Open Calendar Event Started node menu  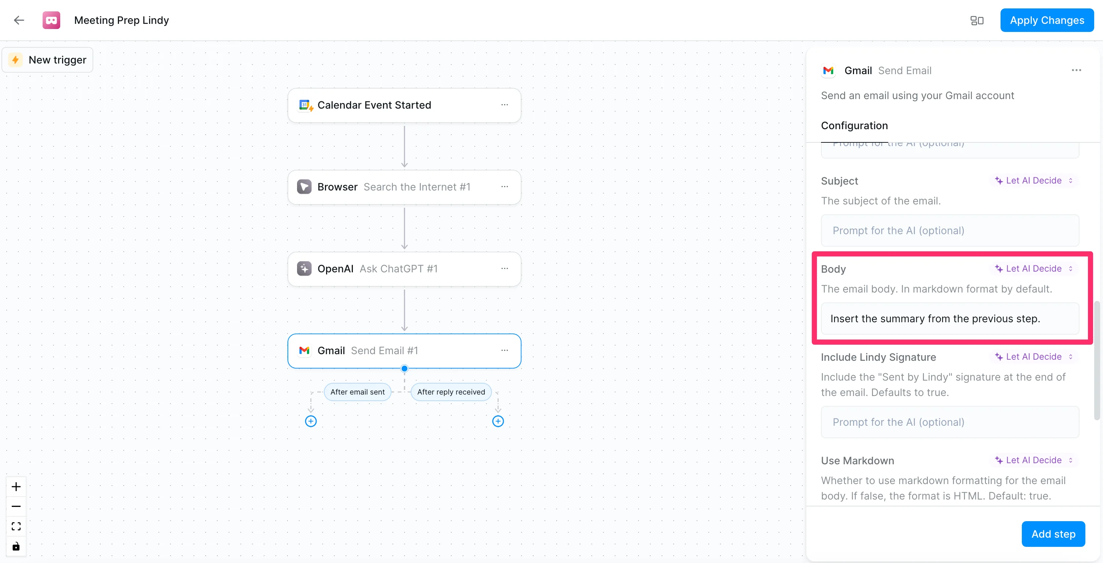tap(505, 105)
